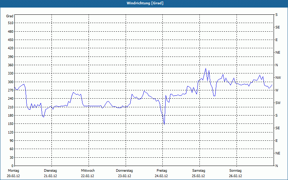
Task: Select the 120 degree axis label
Action: coord(11,132)
